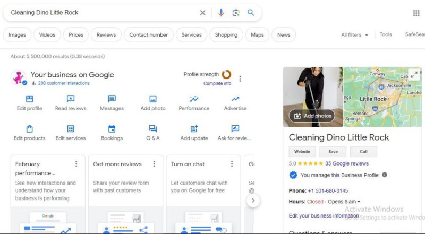Viewport: 425px width, 234px height.
Task: Open options menu on Get more reviews card
Action: [154, 164]
